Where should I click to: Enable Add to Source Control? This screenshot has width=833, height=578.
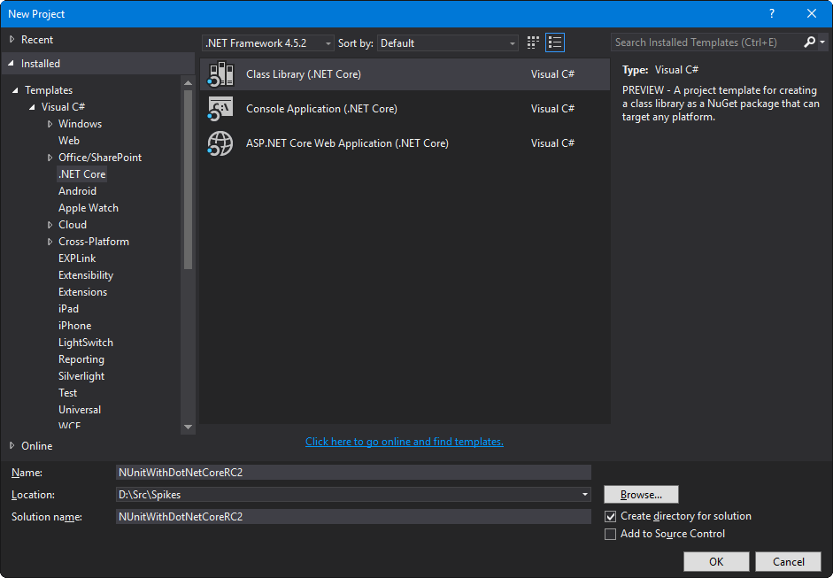tap(610, 534)
